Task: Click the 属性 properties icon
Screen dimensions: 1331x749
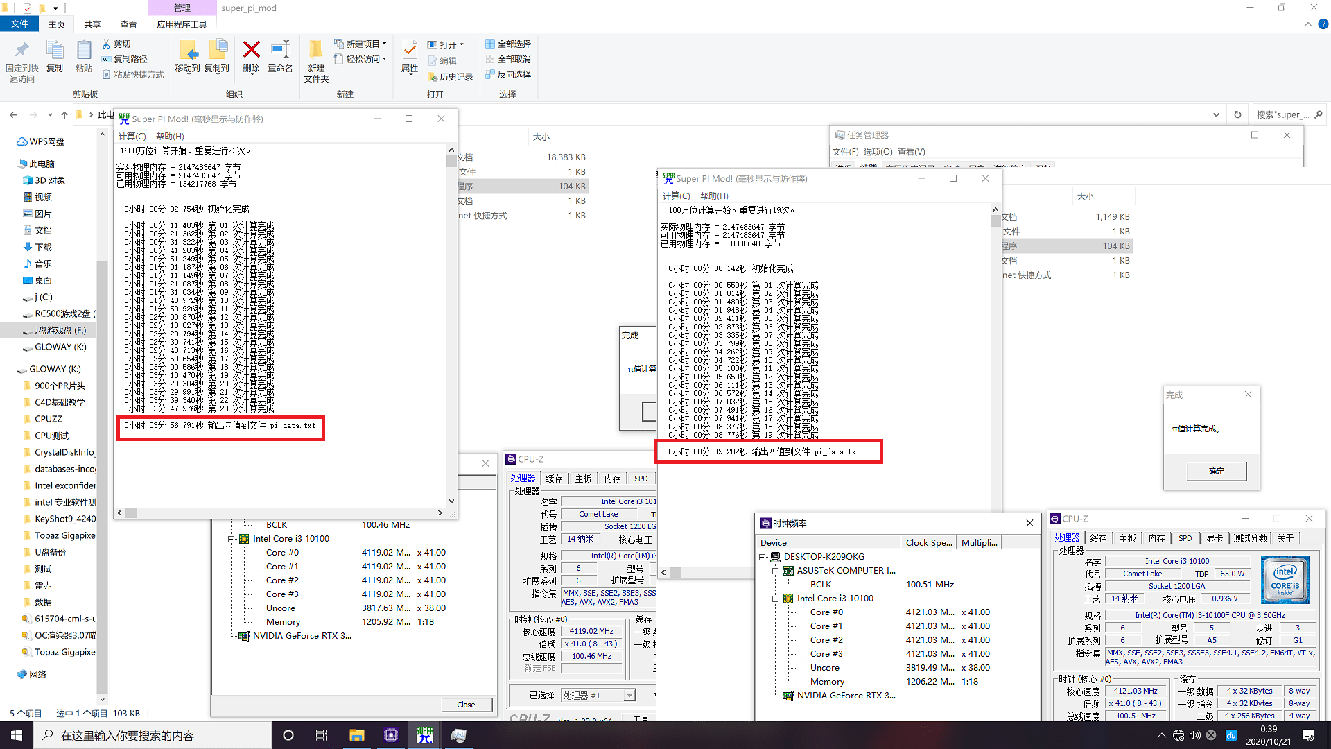Action: point(410,51)
